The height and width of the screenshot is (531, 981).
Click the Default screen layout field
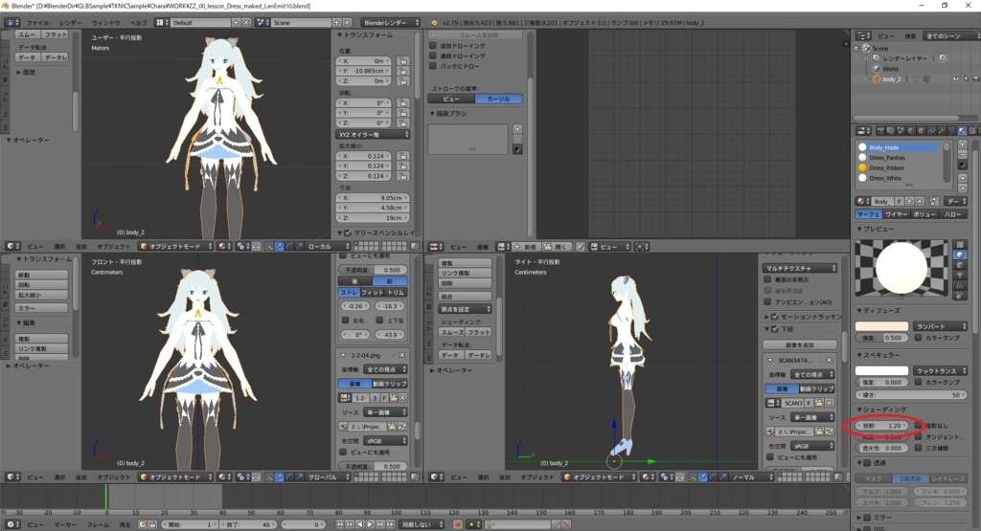point(201,23)
